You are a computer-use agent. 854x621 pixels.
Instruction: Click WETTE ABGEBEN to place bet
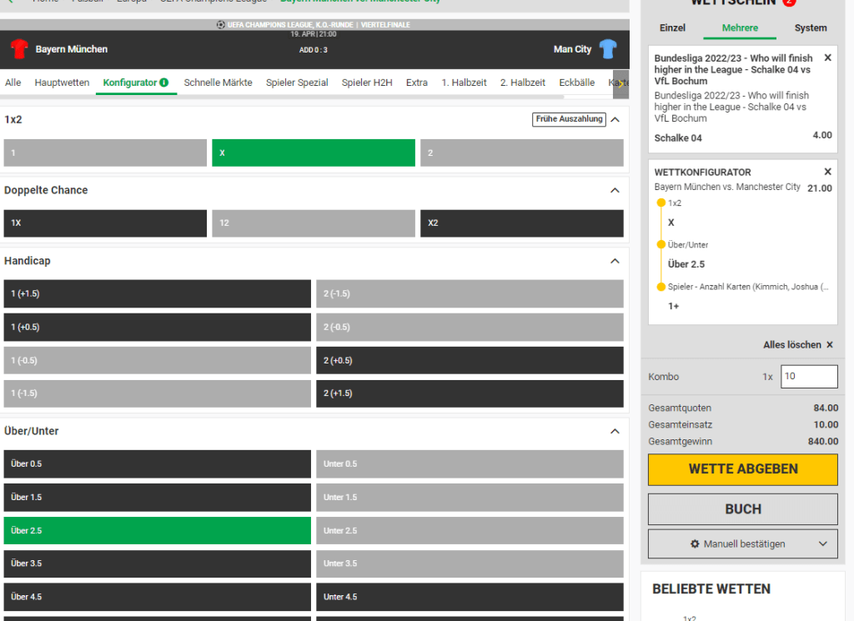pos(743,469)
